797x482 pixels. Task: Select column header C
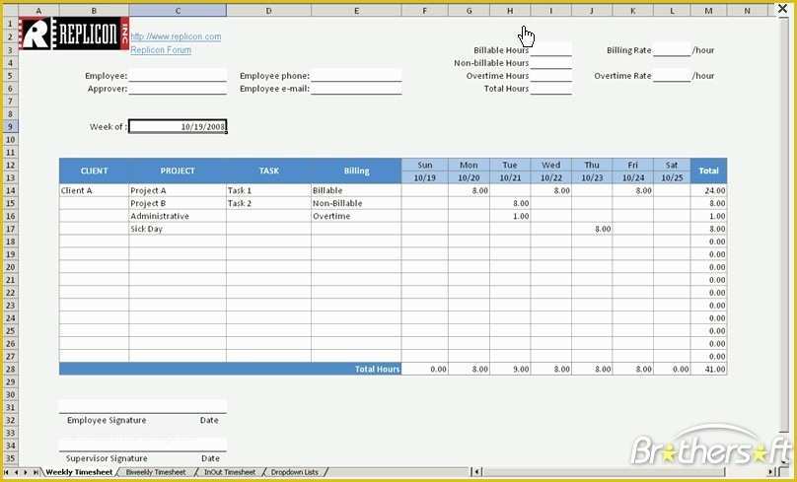tap(178, 10)
